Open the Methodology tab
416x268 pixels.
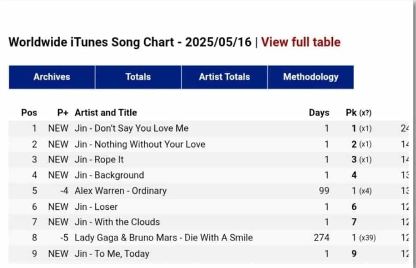(x=311, y=77)
